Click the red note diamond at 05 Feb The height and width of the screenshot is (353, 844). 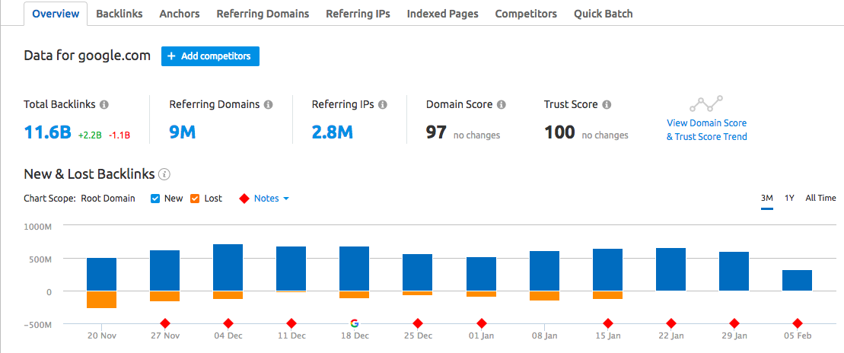point(798,323)
